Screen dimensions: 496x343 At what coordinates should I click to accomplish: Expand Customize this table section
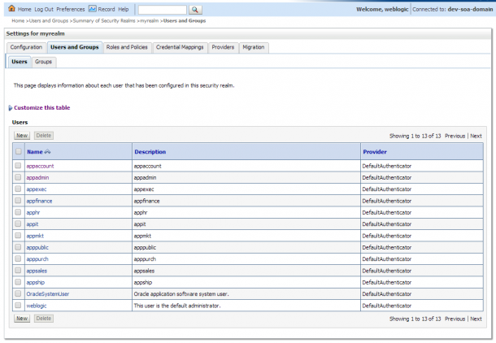coord(11,108)
